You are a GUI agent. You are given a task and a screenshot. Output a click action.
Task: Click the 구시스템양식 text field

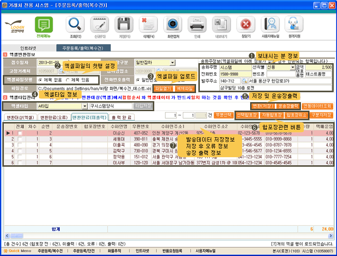[111, 106]
